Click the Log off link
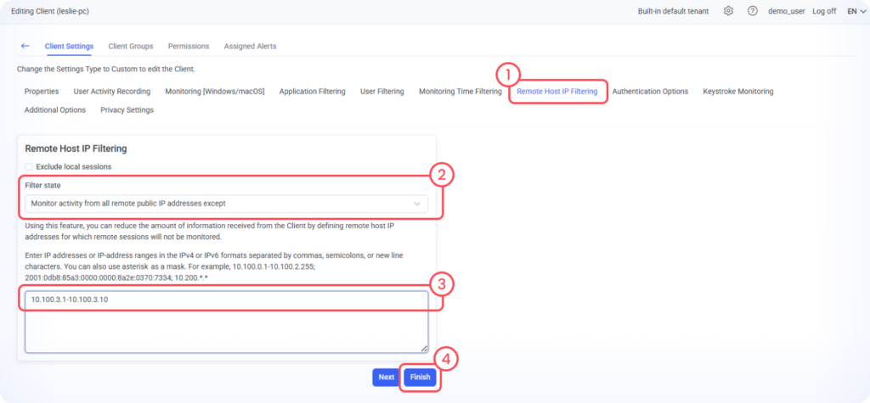Image resolution: width=870 pixels, height=403 pixels. click(824, 11)
